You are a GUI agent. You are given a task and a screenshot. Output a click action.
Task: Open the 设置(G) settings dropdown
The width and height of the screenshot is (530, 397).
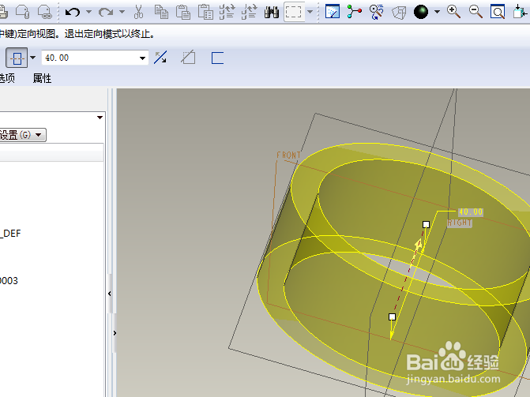click(x=23, y=135)
